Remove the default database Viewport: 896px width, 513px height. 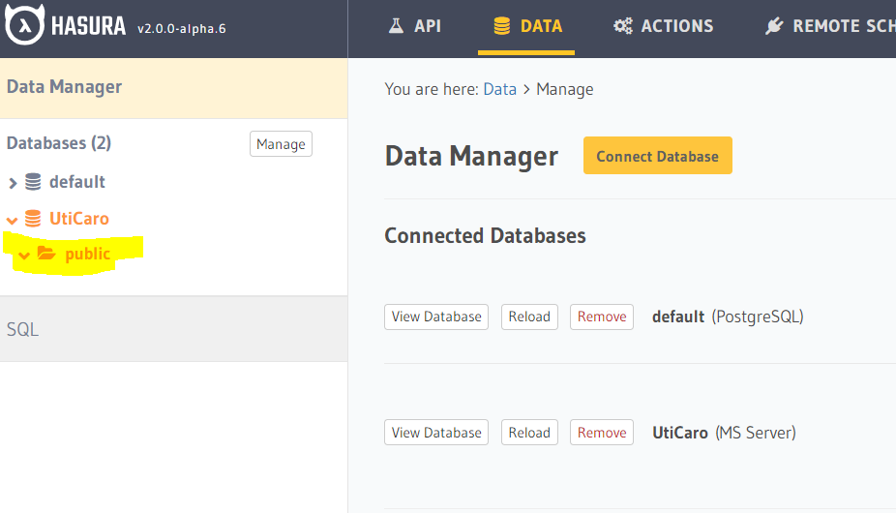pyautogui.click(x=602, y=317)
